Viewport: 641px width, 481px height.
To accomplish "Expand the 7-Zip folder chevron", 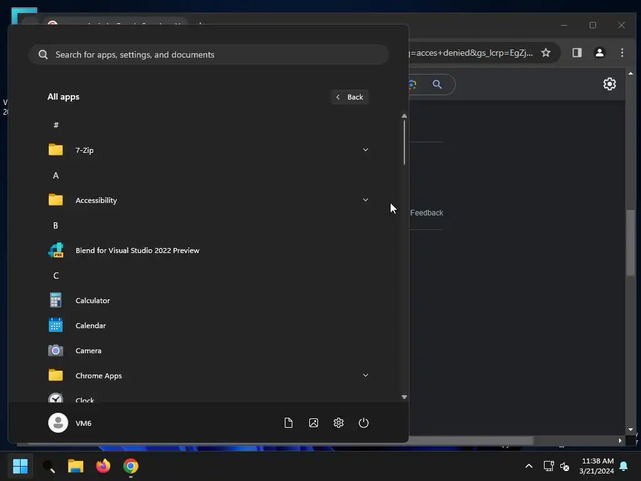I will (x=366, y=150).
